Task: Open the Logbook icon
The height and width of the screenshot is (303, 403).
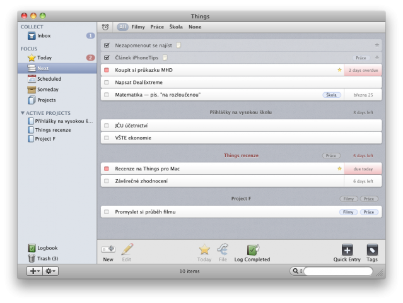Action: [32, 248]
